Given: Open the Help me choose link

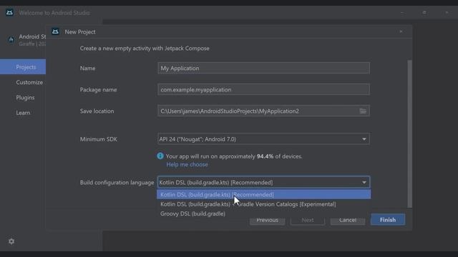Looking at the screenshot, I should 187,164.
